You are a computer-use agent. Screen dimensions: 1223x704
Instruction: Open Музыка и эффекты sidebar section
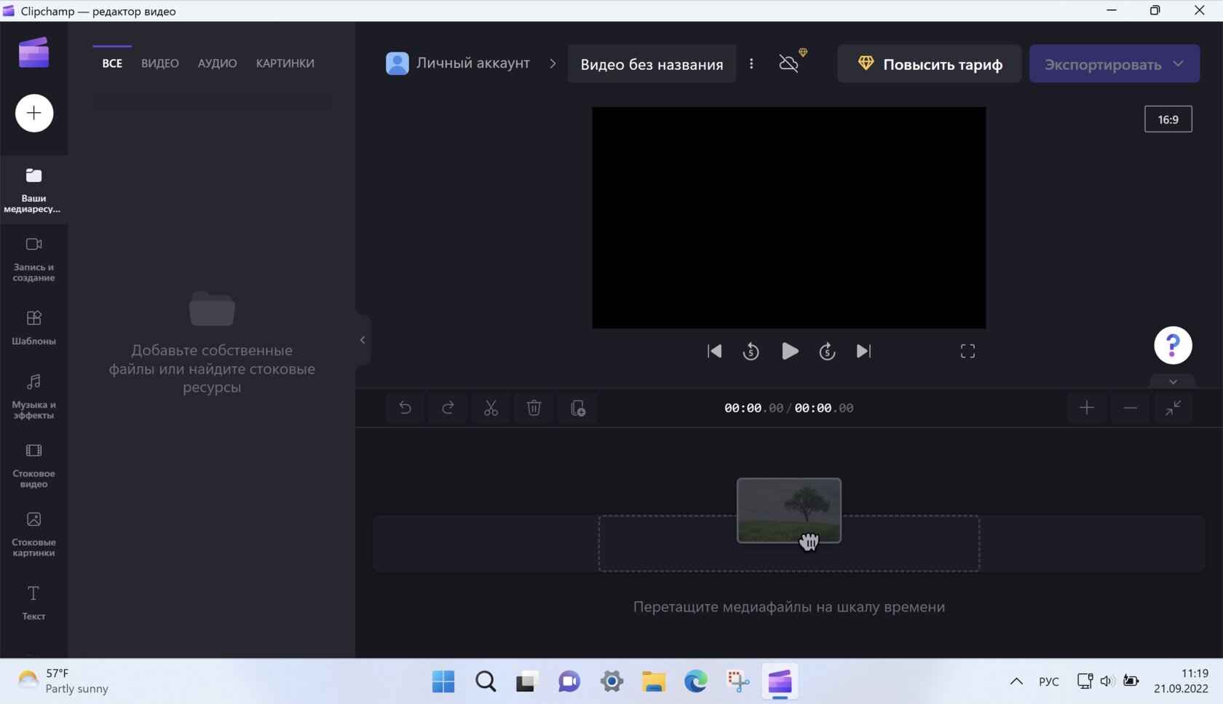pyautogui.click(x=33, y=395)
